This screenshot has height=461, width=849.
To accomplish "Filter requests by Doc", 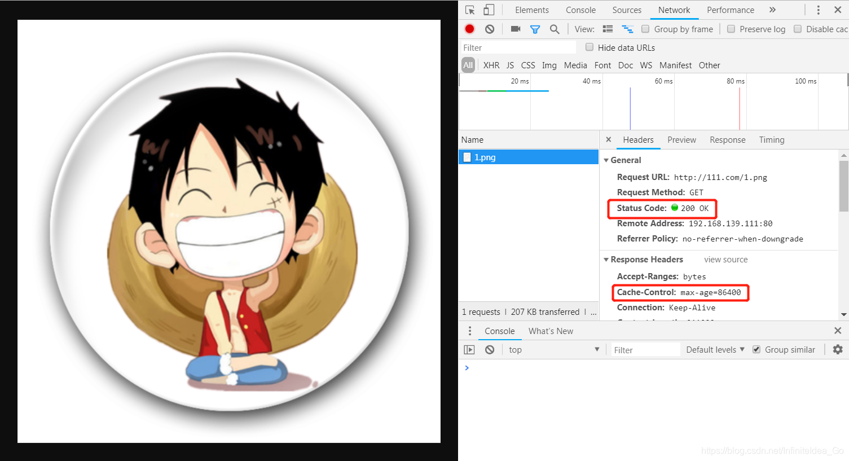I will pyautogui.click(x=626, y=65).
